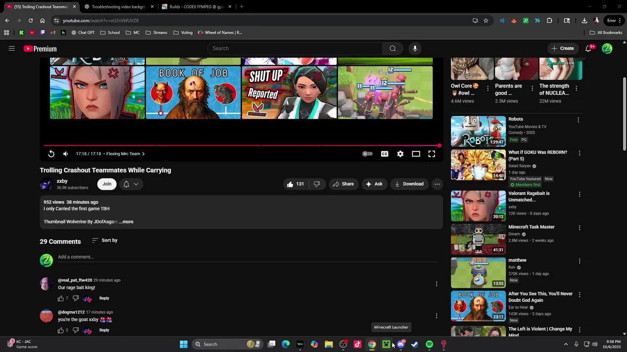Open Book of Job end-screen thumbnail
Viewport: 627px width, 352px height.
coord(193,92)
